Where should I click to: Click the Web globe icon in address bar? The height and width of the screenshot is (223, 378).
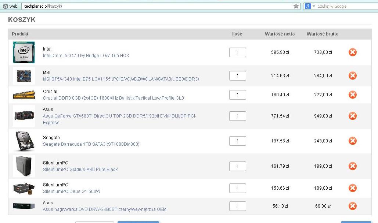5,6
